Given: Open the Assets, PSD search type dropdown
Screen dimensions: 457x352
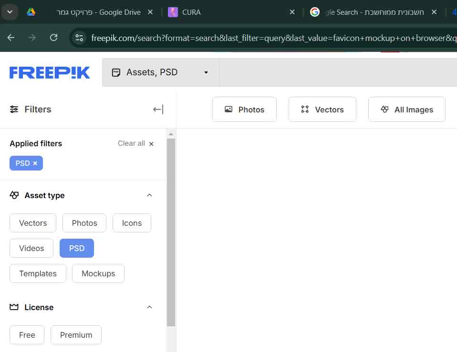Looking at the screenshot, I should pyautogui.click(x=160, y=72).
